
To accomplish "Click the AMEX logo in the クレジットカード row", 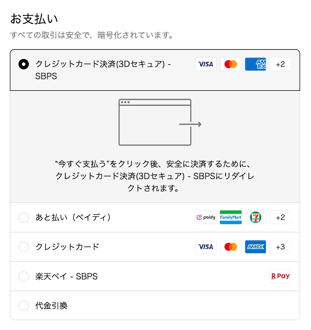I will click(256, 247).
